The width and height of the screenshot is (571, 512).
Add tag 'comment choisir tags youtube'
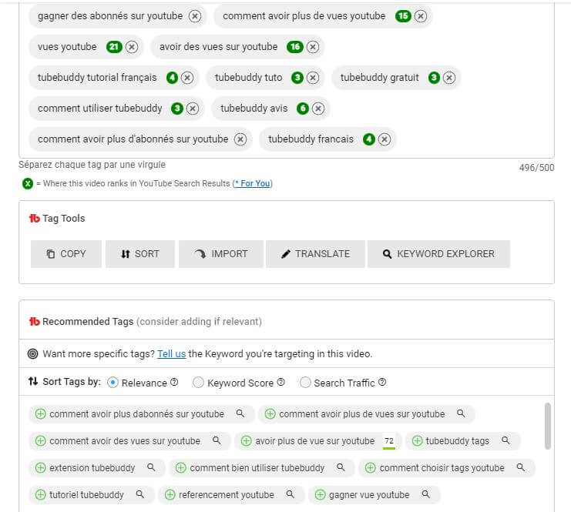pyautogui.click(x=371, y=468)
